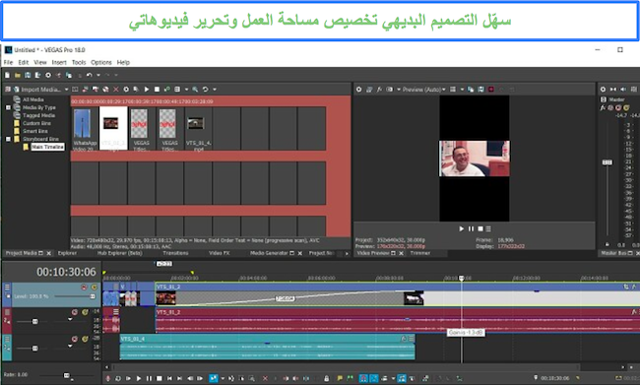Open the Edit menu

click(24, 62)
